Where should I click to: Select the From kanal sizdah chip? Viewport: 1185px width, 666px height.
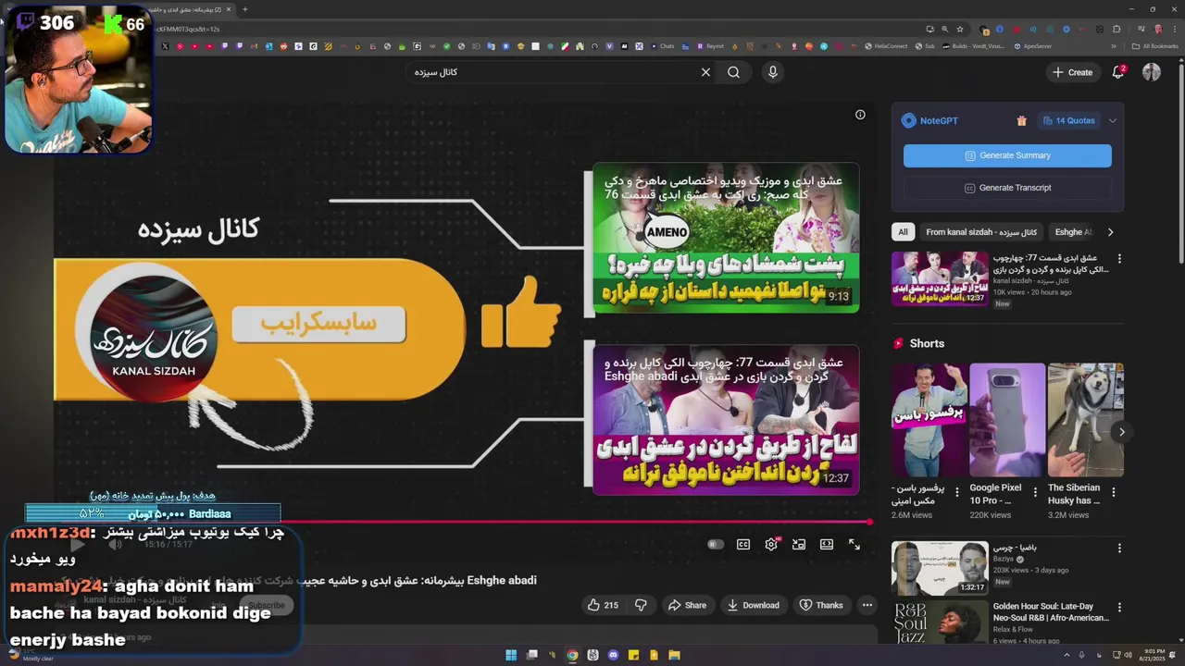click(x=981, y=232)
